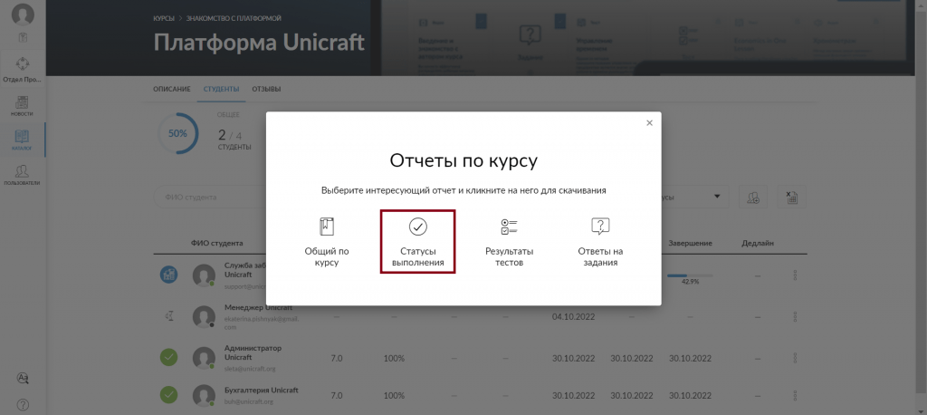Open Каталог in the sidebar
The width and height of the screenshot is (927, 415).
23,140
